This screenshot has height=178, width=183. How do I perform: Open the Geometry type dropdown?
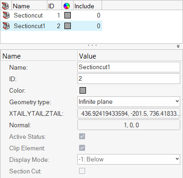pyautogui.click(x=129, y=101)
